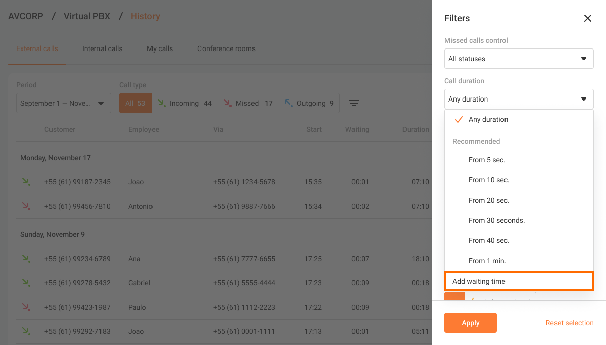This screenshot has width=606, height=345.
Task: Click Sunday, November 9 group header
Action: (53, 234)
